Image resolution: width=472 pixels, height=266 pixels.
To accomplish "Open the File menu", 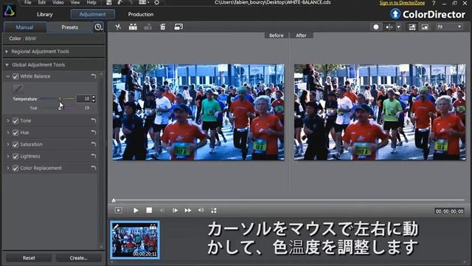I will click(28, 2).
